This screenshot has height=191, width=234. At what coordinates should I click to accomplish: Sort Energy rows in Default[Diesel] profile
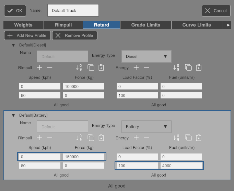pos(176,68)
